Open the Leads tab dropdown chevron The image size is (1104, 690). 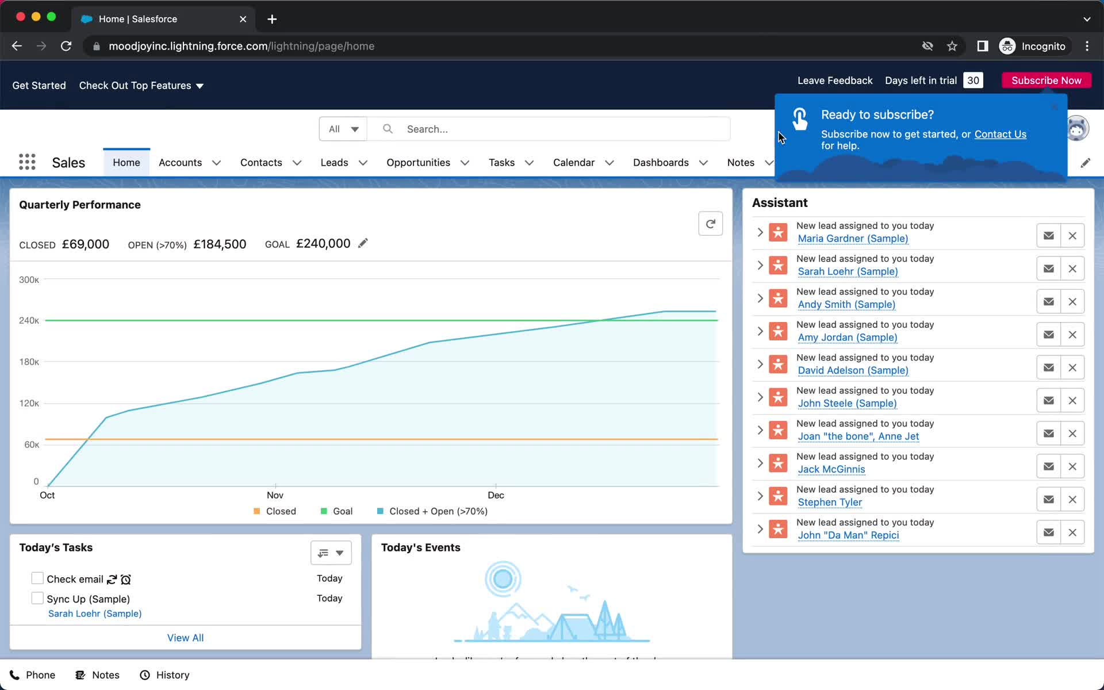point(363,163)
